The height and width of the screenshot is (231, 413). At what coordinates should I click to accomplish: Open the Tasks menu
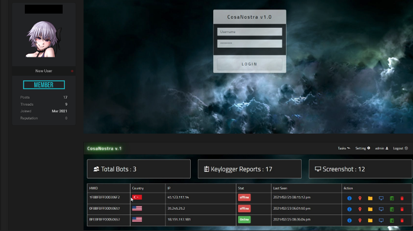(x=344, y=148)
